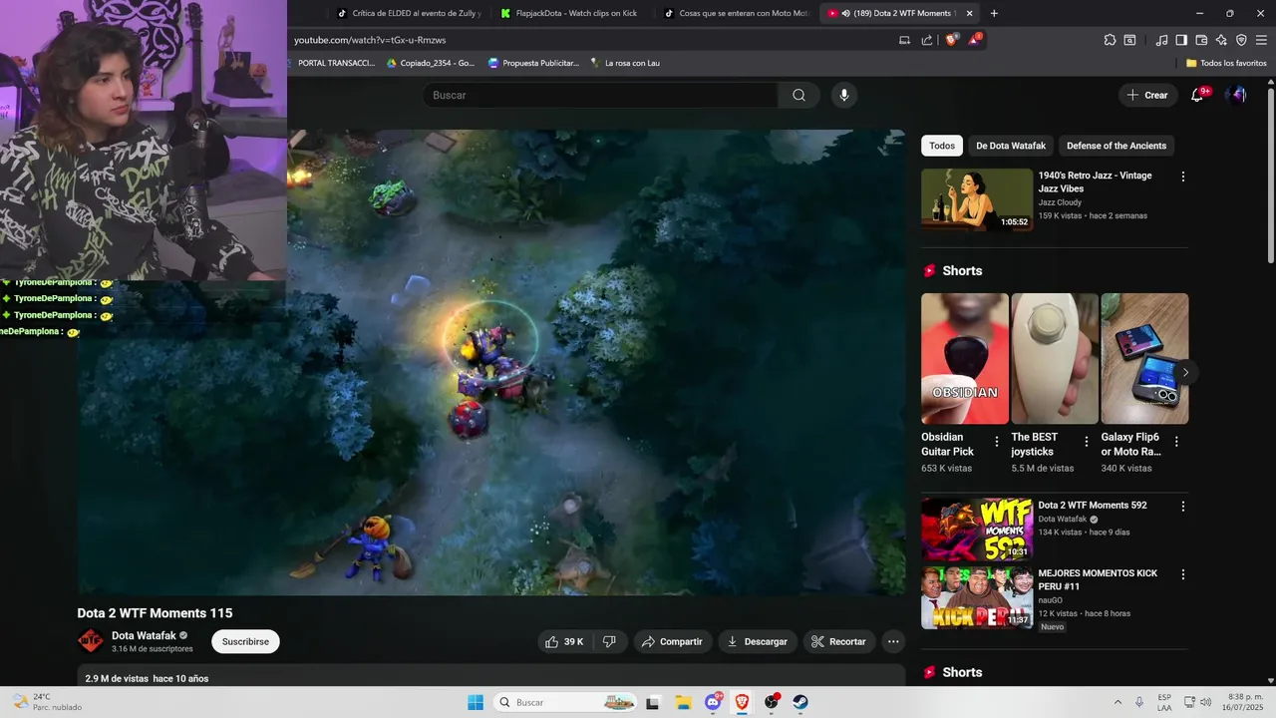Open the new tab plus button
Screen dimensions: 1276x718
(x=994, y=13)
